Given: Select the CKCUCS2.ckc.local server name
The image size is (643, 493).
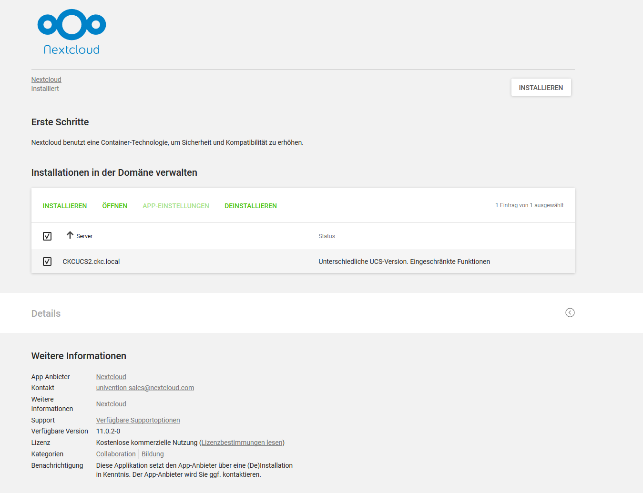Looking at the screenshot, I should click(x=91, y=262).
